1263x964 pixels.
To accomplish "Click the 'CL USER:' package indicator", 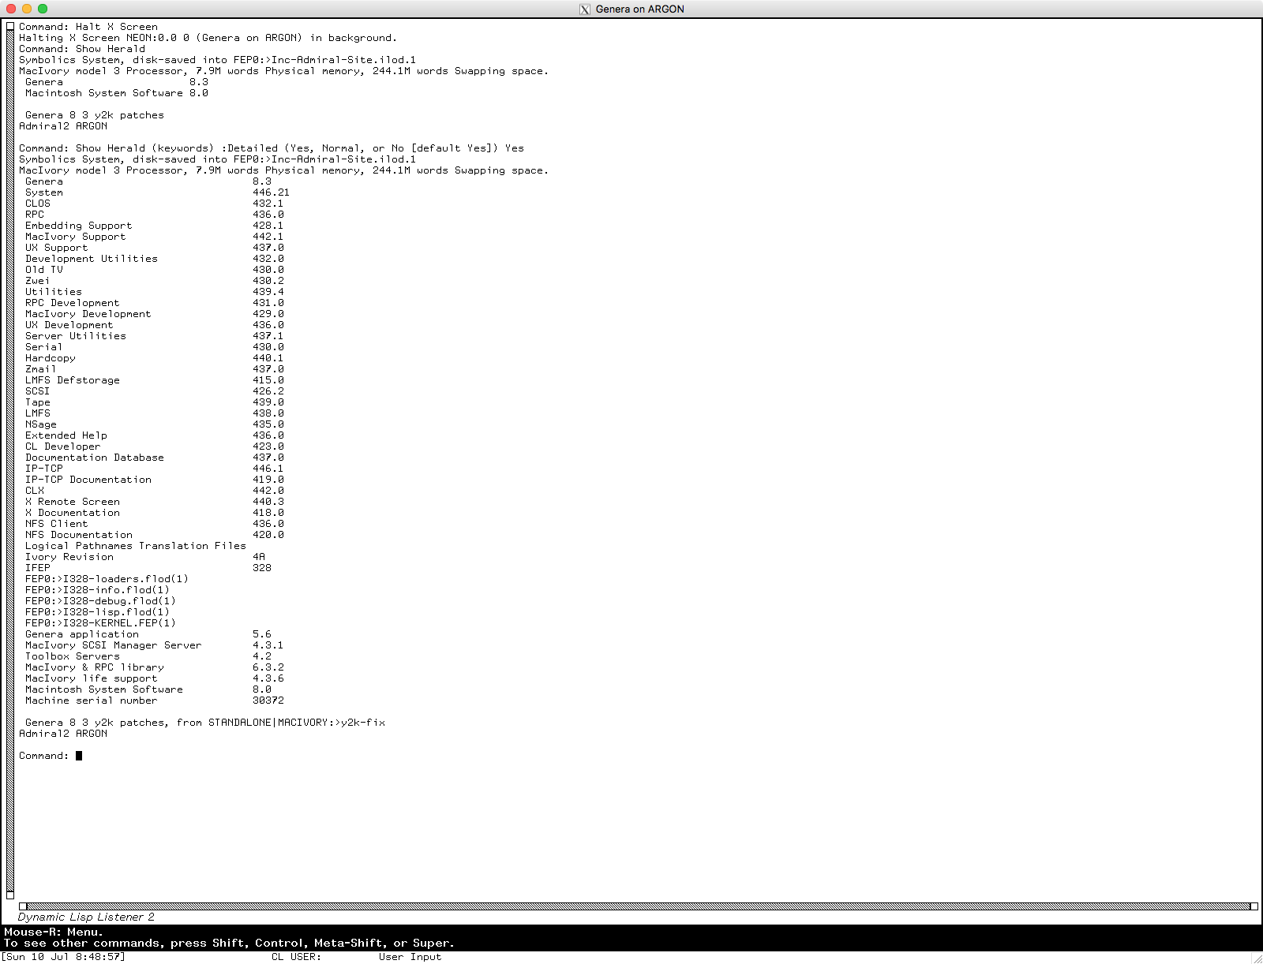I will pyautogui.click(x=296, y=957).
